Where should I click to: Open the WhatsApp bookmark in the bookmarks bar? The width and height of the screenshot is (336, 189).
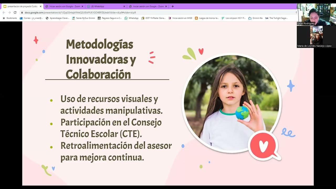[132, 18]
